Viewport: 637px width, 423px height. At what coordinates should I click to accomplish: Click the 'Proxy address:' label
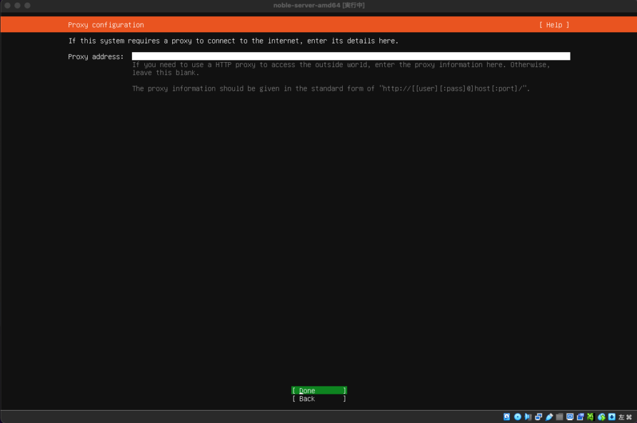tap(96, 57)
